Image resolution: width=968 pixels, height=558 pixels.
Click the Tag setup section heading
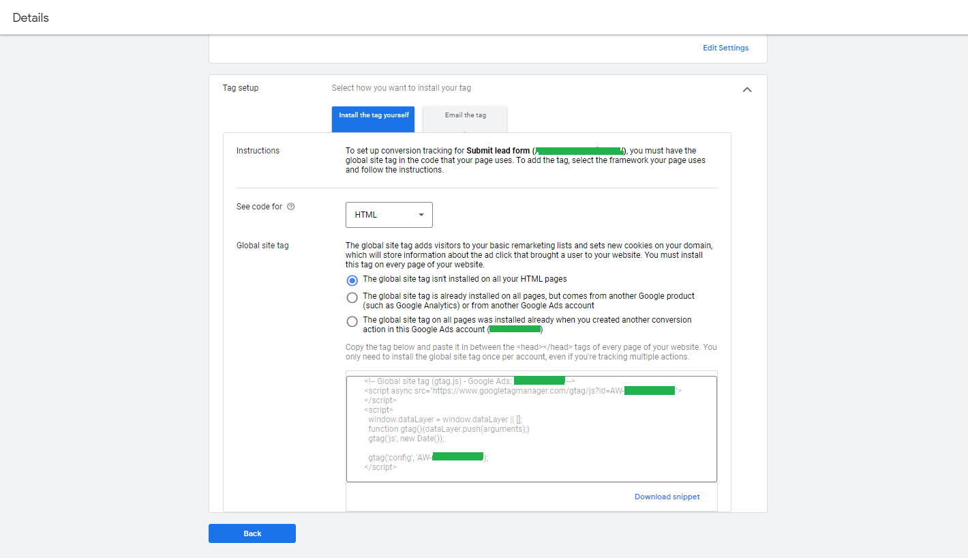pos(241,88)
